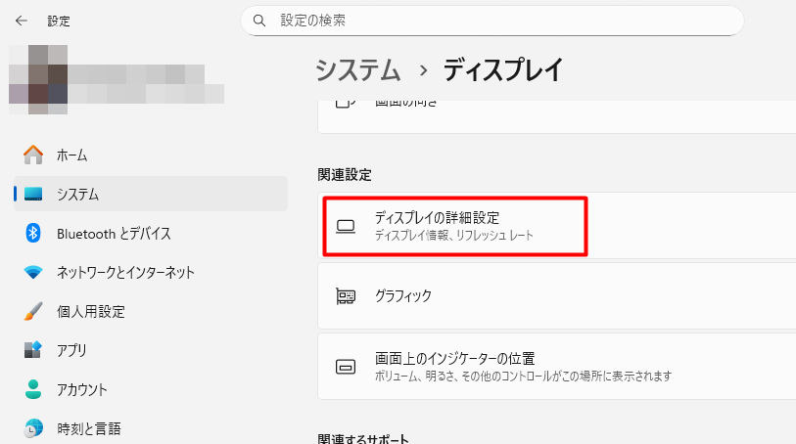
Task: Click the 関連設定 section heading
Action: click(x=345, y=175)
